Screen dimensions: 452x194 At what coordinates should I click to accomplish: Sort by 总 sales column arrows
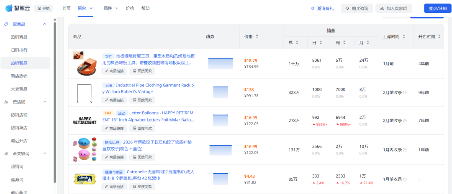297,43
